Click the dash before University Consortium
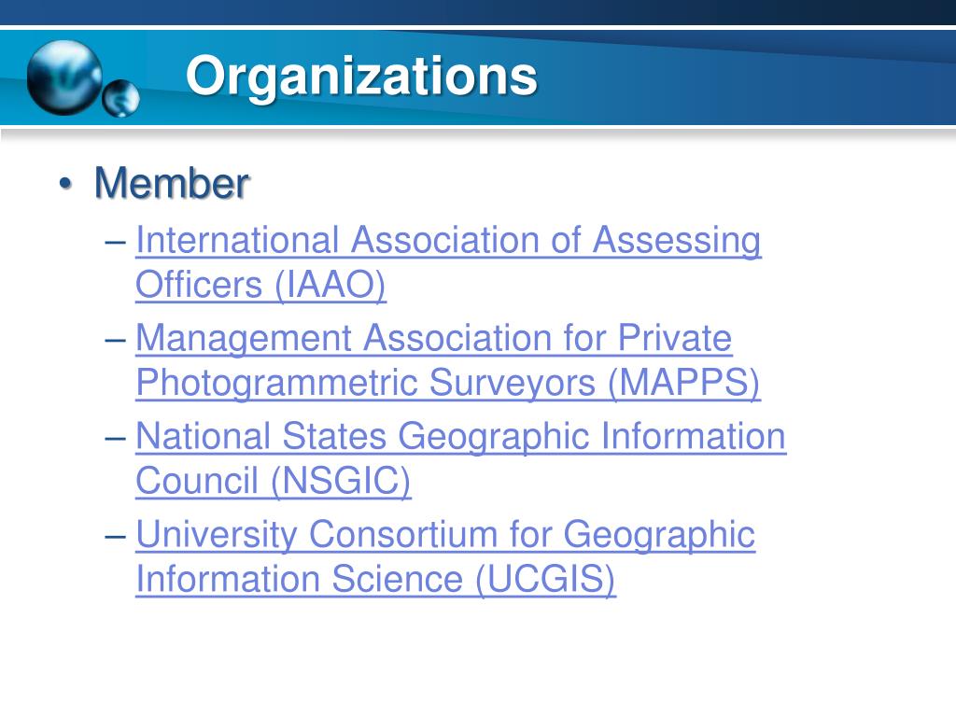956x717 pixels. 115,537
